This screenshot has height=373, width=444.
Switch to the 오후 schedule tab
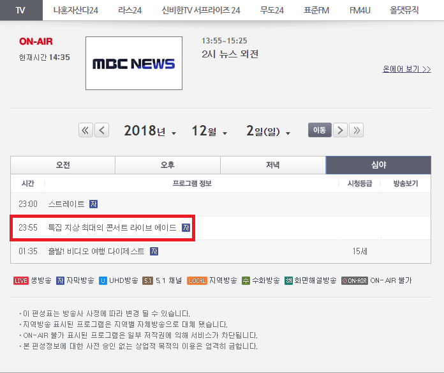tap(167, 165)
